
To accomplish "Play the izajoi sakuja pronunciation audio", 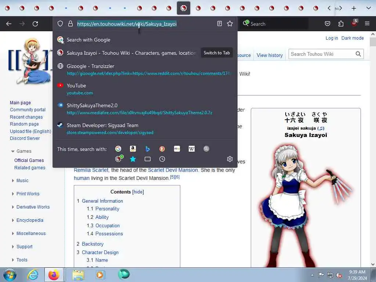I will [321, 128].
